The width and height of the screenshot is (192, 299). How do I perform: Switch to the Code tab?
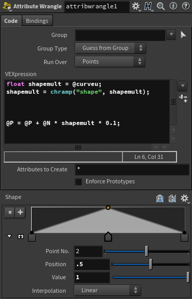[x=11, y=21]
